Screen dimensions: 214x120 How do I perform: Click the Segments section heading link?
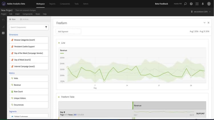coord(13,111)
